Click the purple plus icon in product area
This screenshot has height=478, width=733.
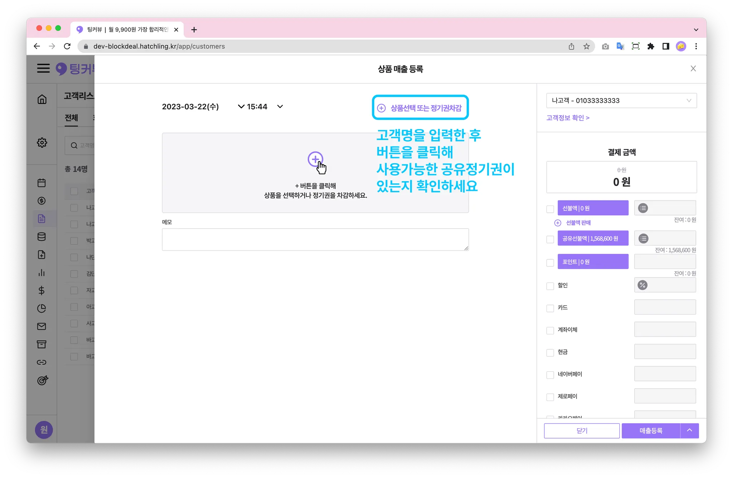315,159
